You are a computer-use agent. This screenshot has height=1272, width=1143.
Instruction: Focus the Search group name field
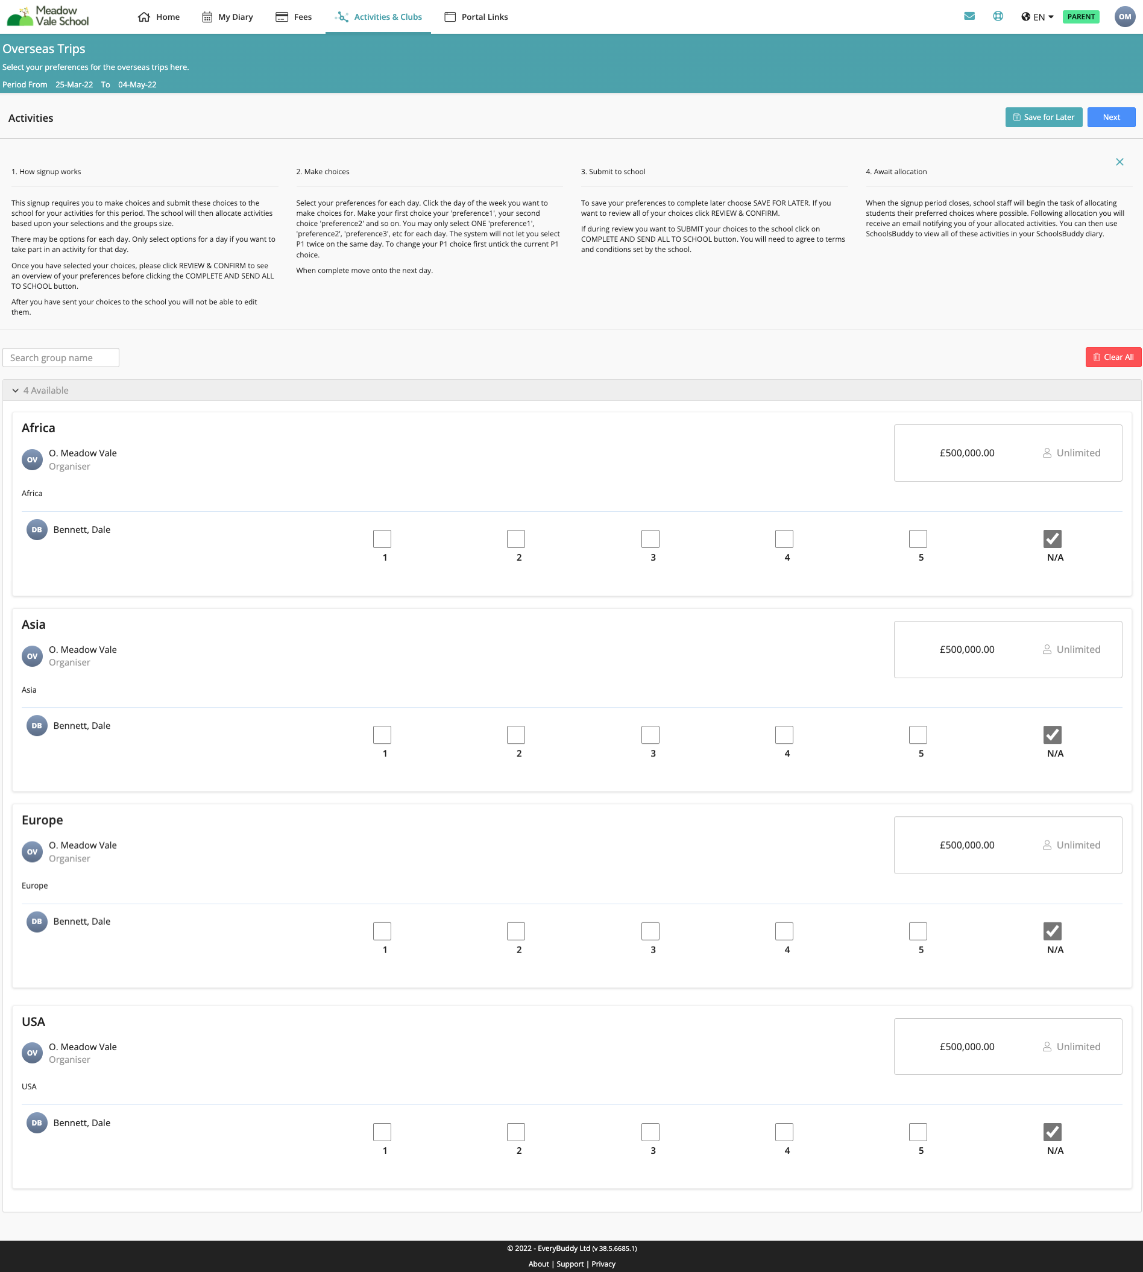[61, 358]
